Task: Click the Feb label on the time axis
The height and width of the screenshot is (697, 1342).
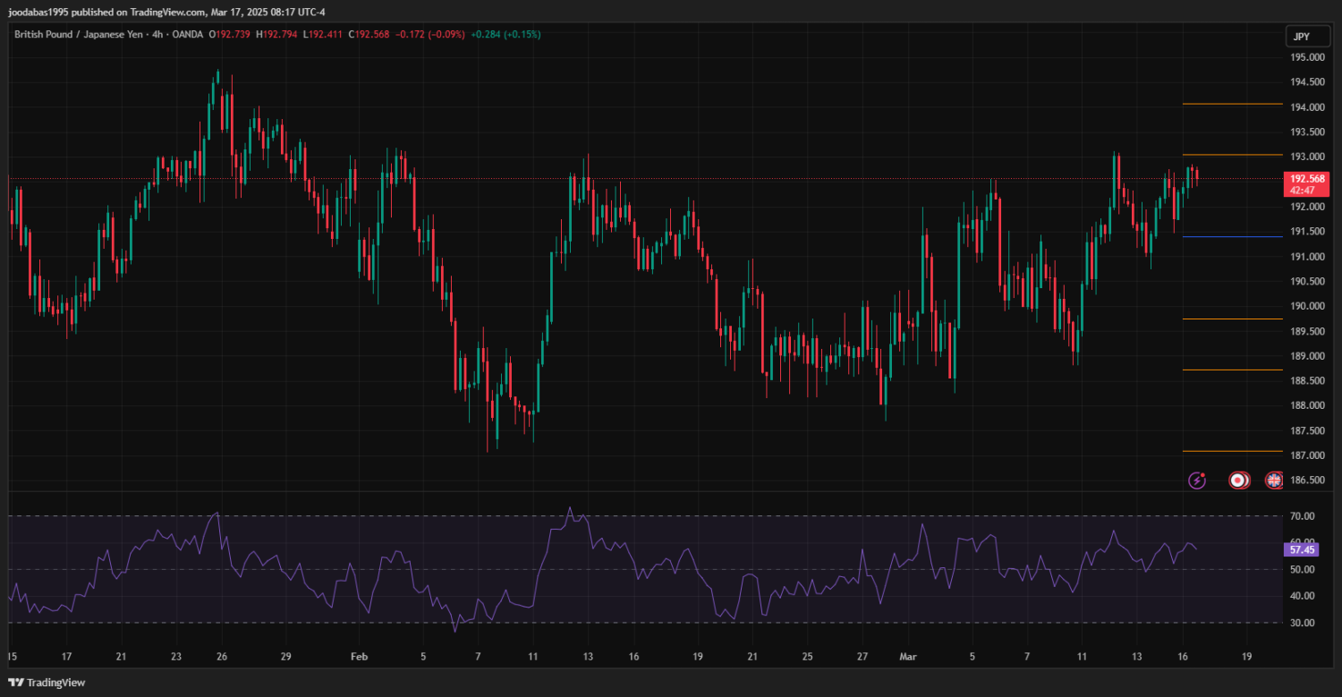Action: pos(359,657)
